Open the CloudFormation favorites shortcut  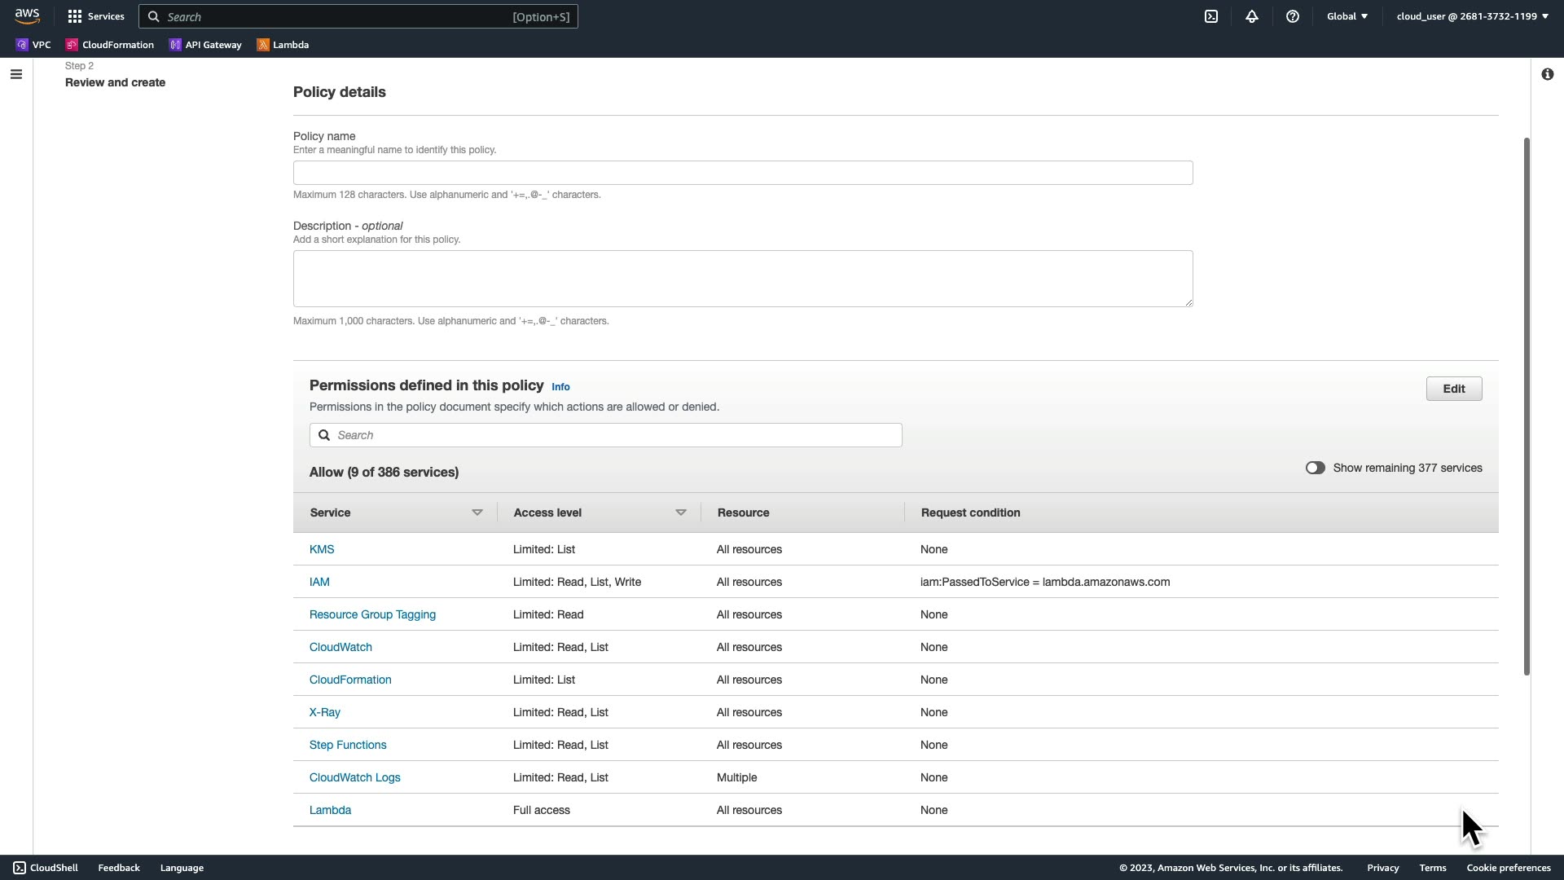(110, 45)
